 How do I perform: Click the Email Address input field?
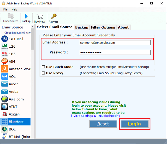[x=115, y=43]
